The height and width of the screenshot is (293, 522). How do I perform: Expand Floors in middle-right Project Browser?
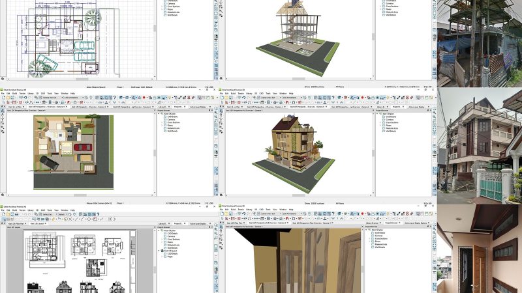(x=380, y=125)
